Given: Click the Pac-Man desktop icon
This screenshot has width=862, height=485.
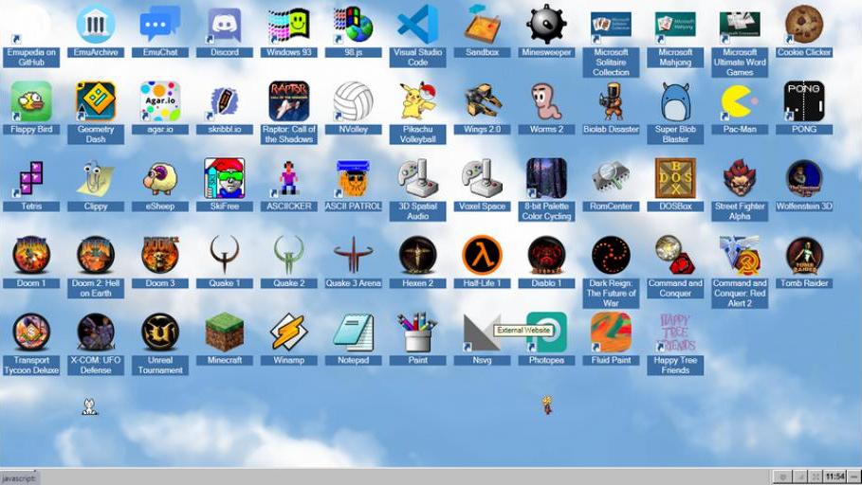Looking at the screenshot, I should (740, 101).
